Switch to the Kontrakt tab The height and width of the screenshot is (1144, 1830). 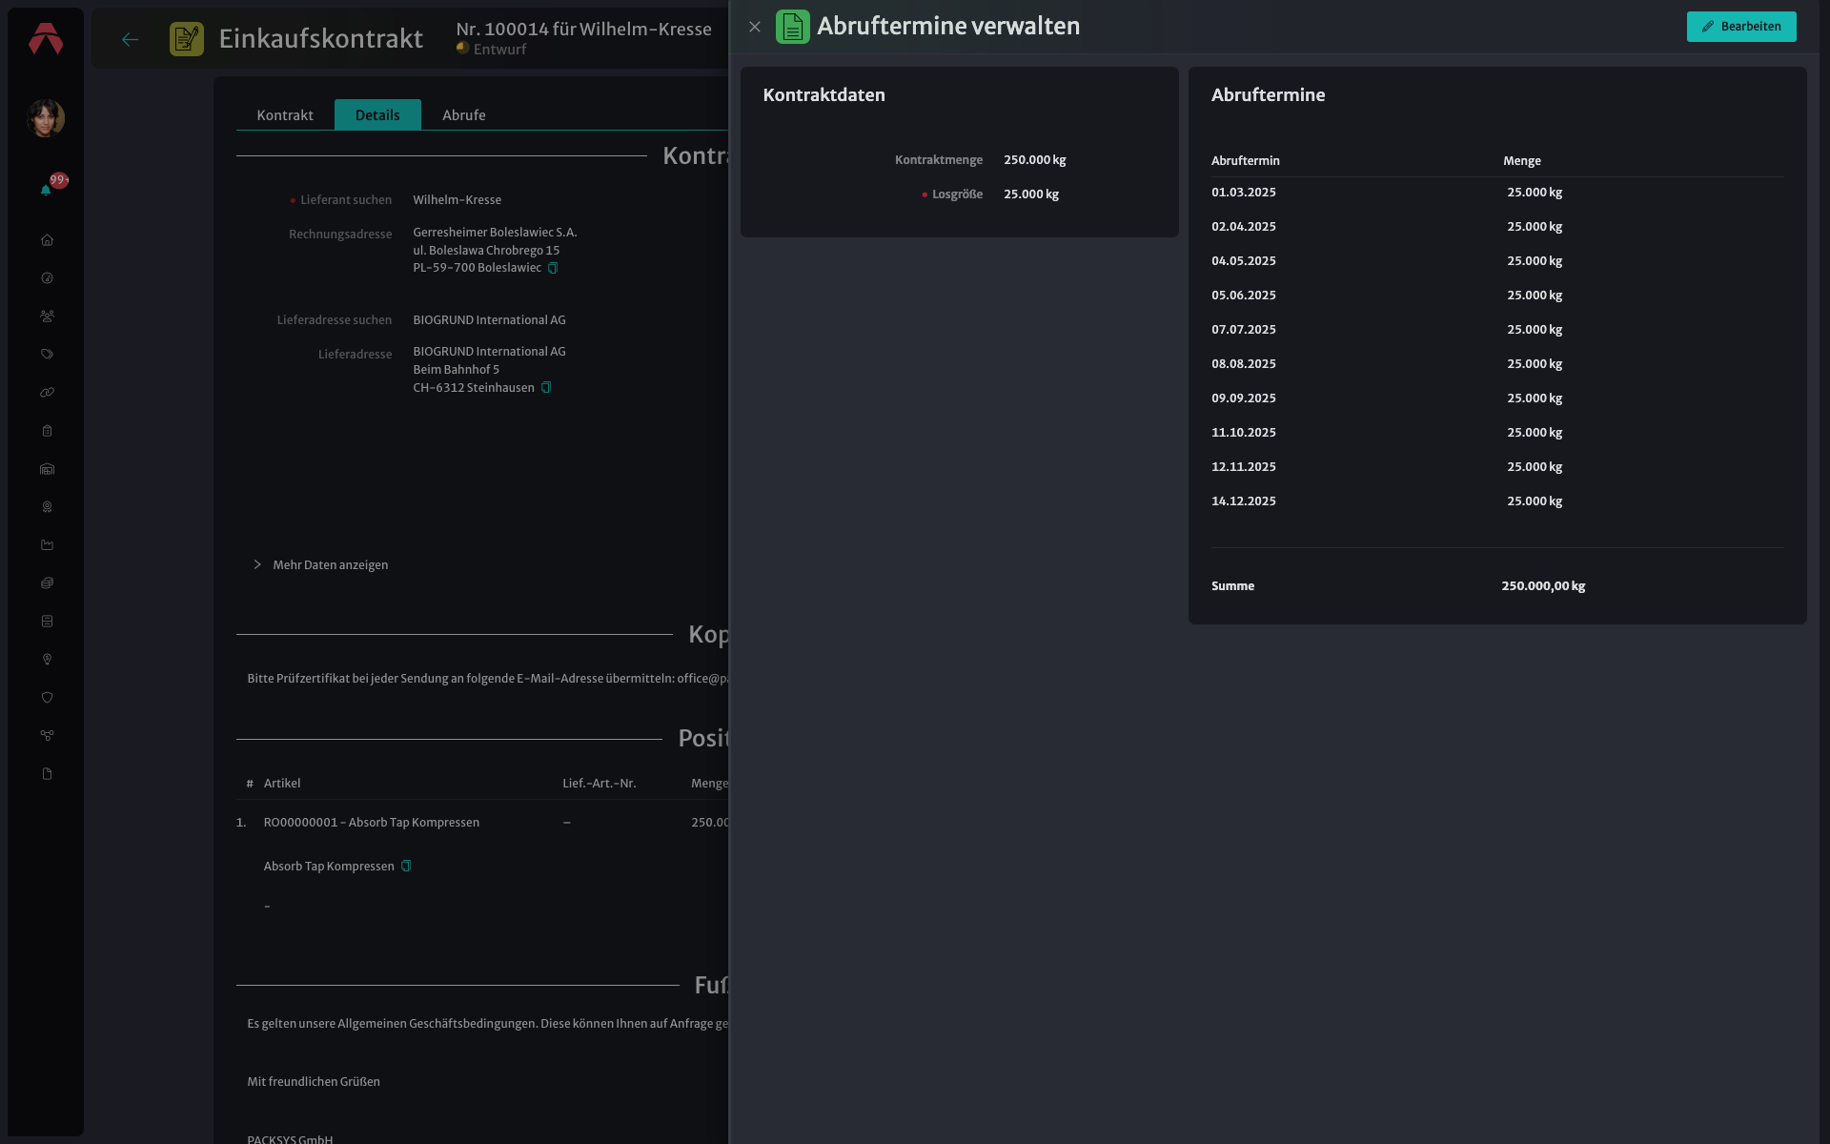(x=285, y=114)
